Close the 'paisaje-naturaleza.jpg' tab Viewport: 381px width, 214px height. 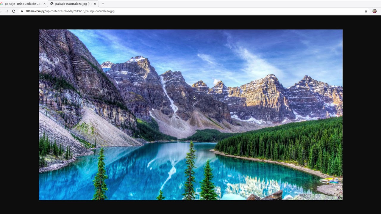95,4
